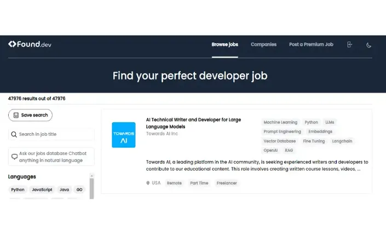Toggle the GO language filter
Screen dimensions: 386x234
79,190
